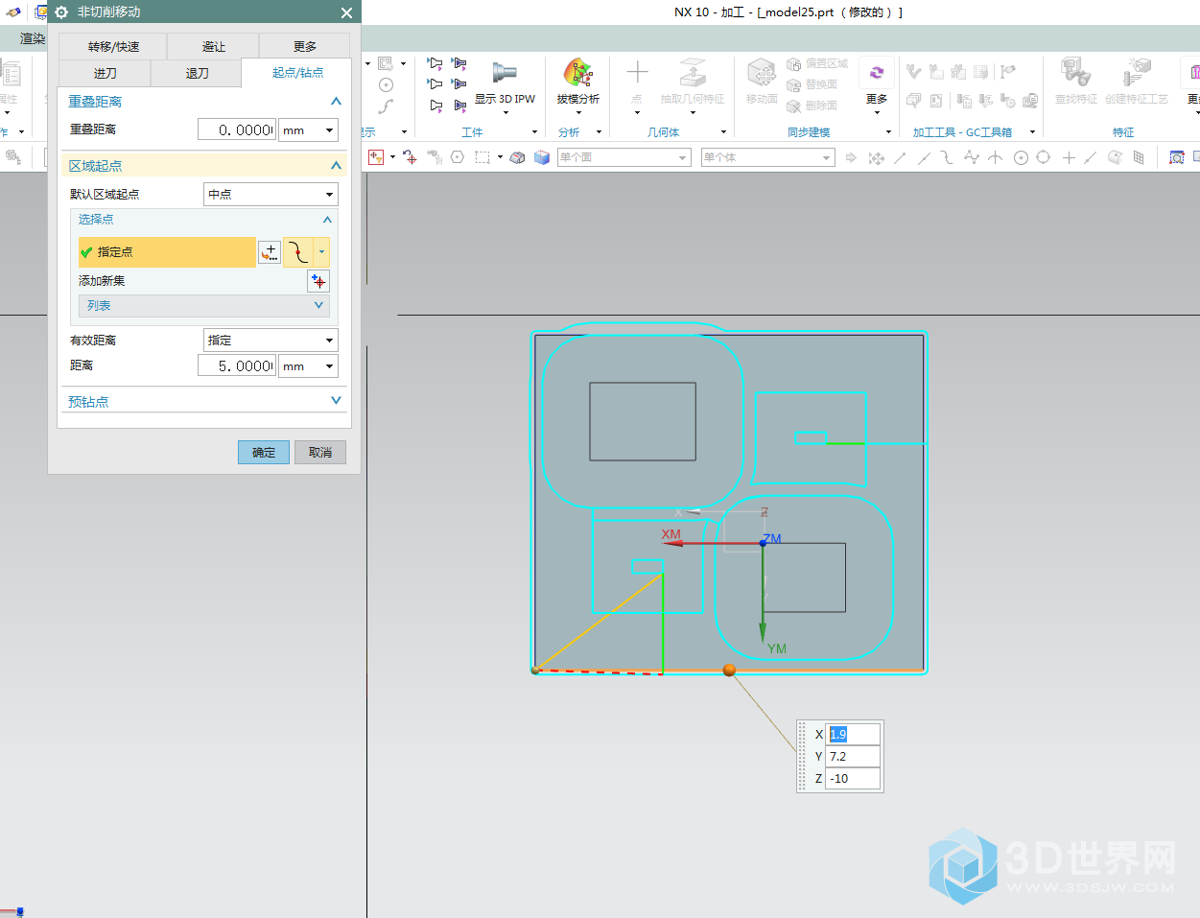
Task: Click the 渲染 ribbon tab
Action: 33,38
